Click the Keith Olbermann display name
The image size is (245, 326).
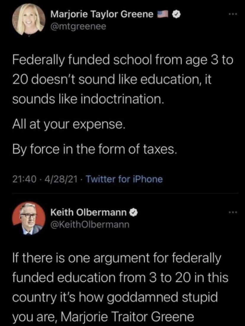pyautogui.click(x=89, y=212)
